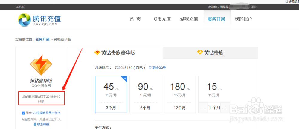
Task: Click the 联系客服 link
Action: pyautogui.click(x=43, y=124)
